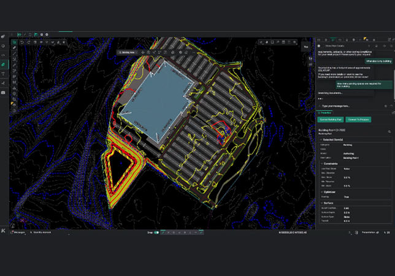The width and height of the screenshot is (395, 276).
Task: Collapse the Selected Item(s) section
Action: (321, 140)
